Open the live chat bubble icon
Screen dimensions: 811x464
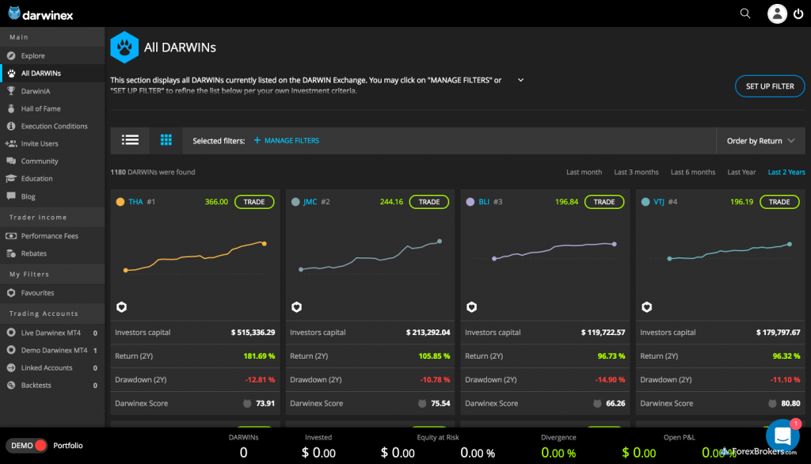[x=782, y=435]
